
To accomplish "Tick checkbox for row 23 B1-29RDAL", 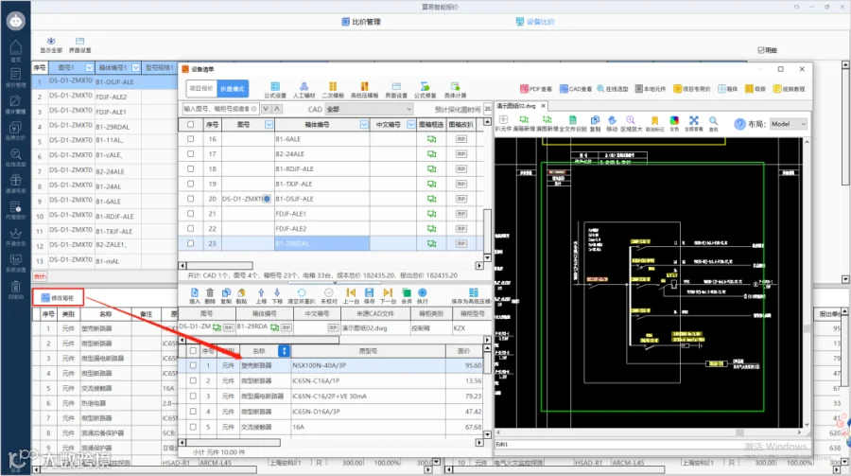I will [x=190, y=243].
